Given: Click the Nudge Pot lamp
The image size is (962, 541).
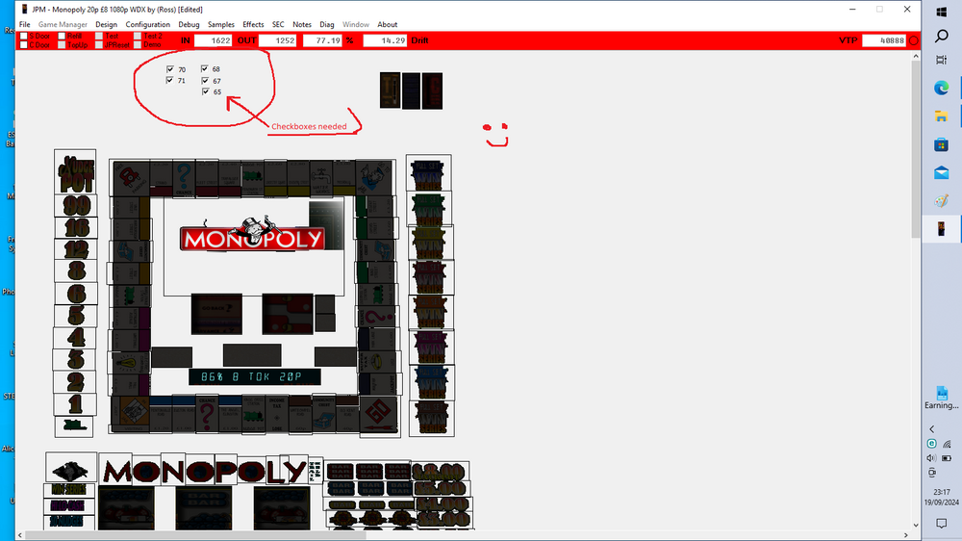Looking at the screenshot, I should click(75, 172).
